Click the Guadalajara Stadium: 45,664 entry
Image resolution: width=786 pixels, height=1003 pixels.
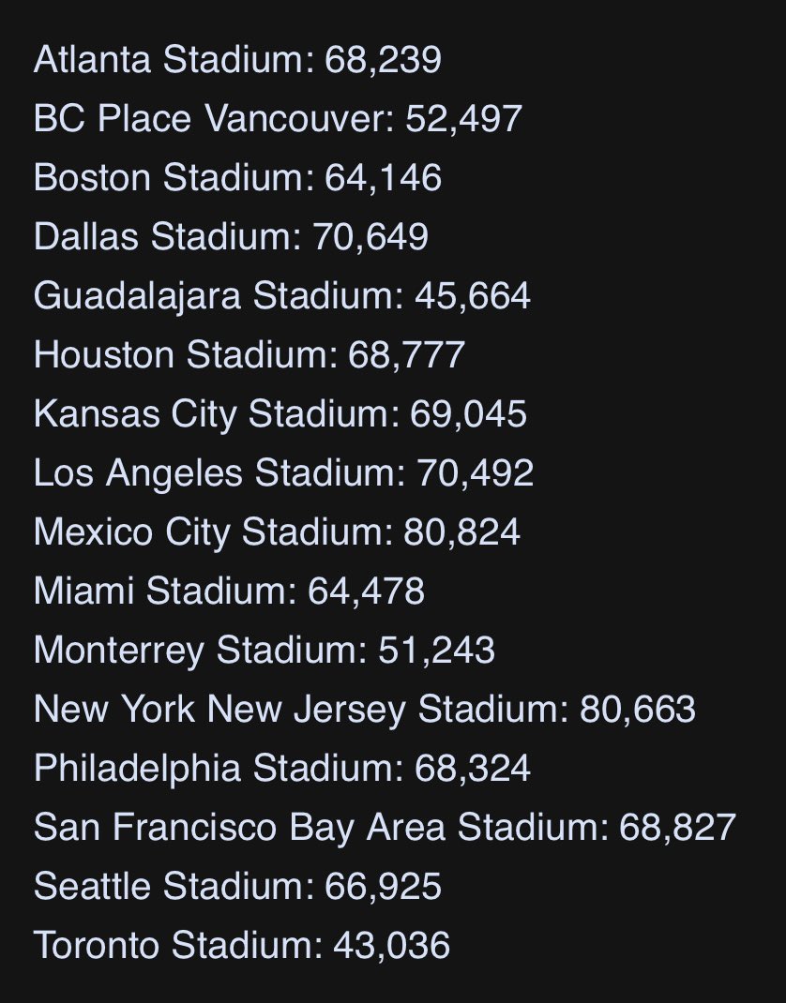282,296
